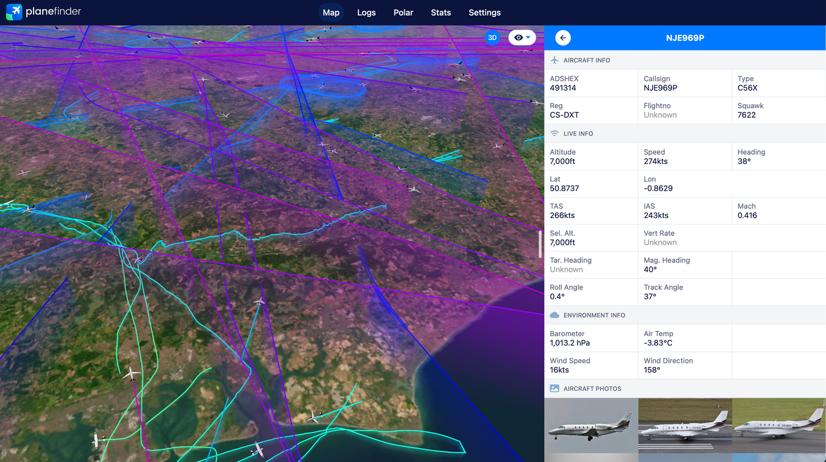Toggle 3D map view mode
Screen dimensions: 826x462
tap(492, 37)
